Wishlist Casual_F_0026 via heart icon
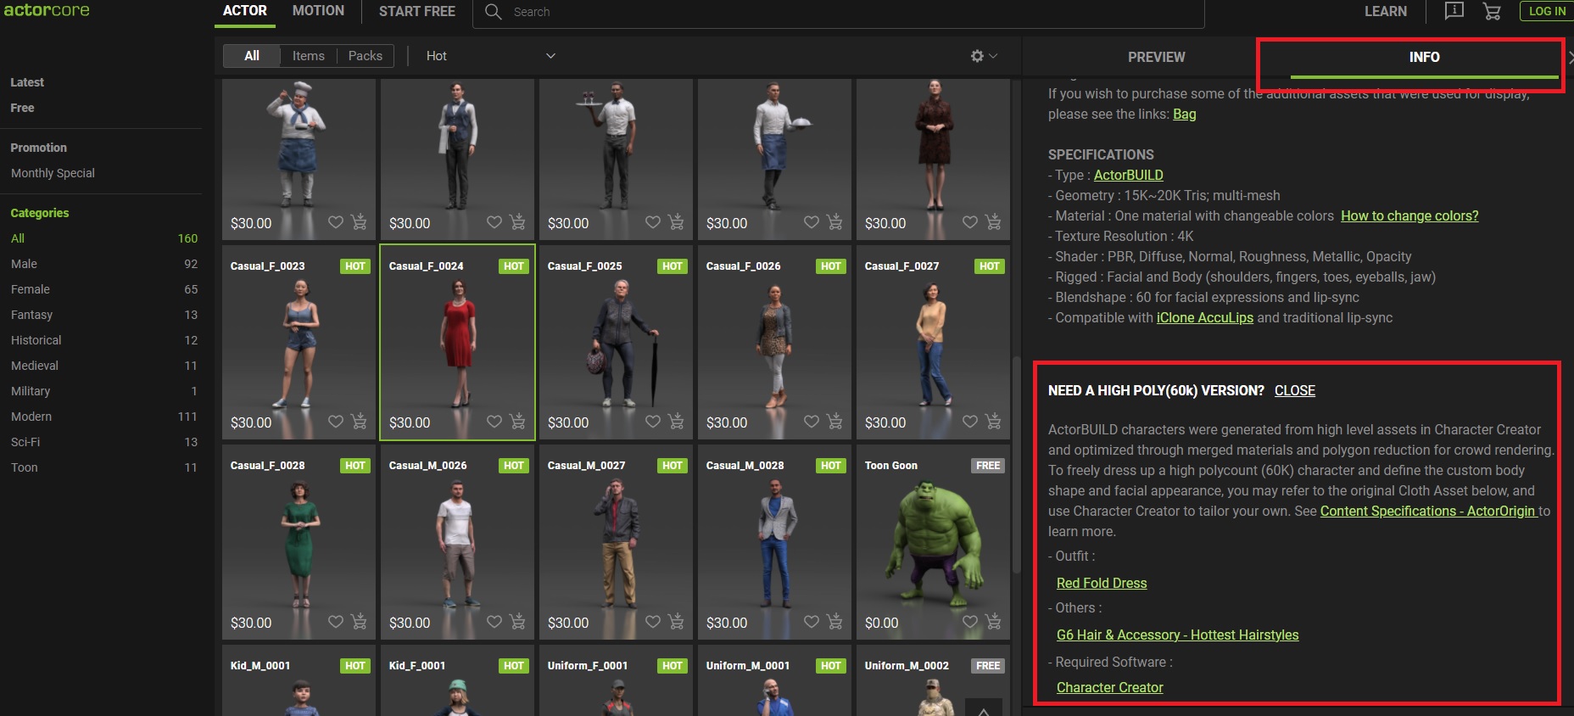The image size is (1574, 716). tap(812, 422)
